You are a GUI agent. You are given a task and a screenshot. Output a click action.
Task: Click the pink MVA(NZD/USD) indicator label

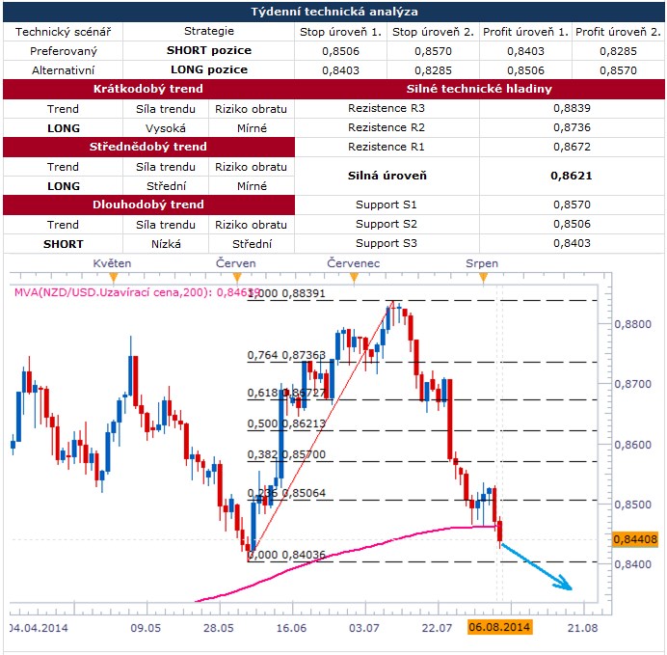coord(136,292)
